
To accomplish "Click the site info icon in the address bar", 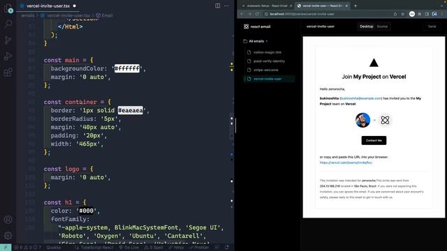I will pos(266,14).
